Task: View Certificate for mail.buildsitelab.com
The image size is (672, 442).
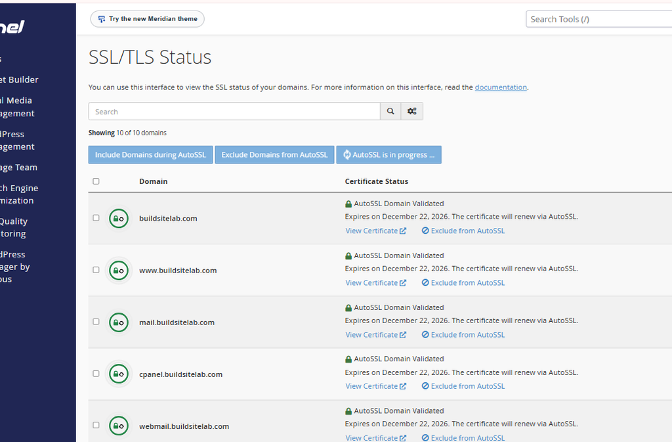Action: point(376,335)
